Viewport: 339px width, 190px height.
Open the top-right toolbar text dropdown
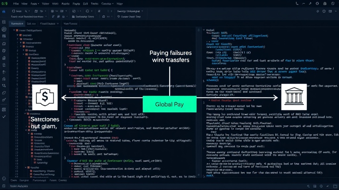coord(130,11)
